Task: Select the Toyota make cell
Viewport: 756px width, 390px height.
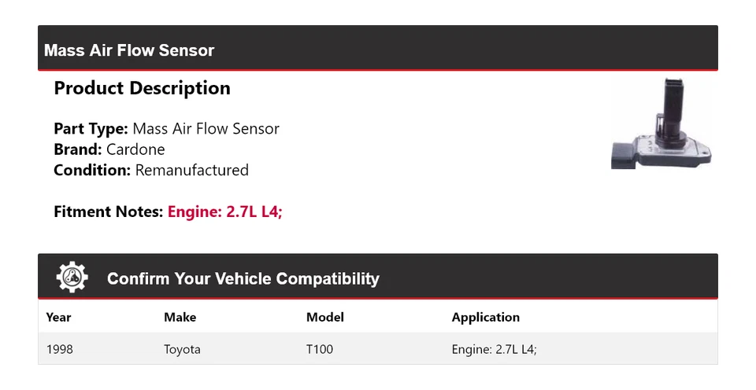Action: click(x=182, y=349)
